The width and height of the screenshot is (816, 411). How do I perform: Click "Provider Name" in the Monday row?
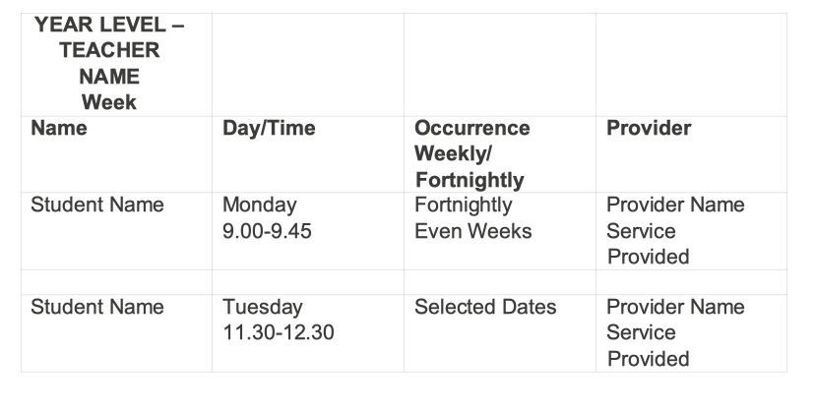(x=675, y=205)
